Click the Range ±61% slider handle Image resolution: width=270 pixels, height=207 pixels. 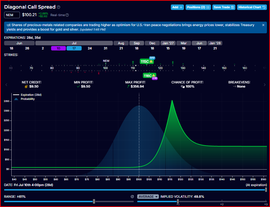(x=94, y=201)
